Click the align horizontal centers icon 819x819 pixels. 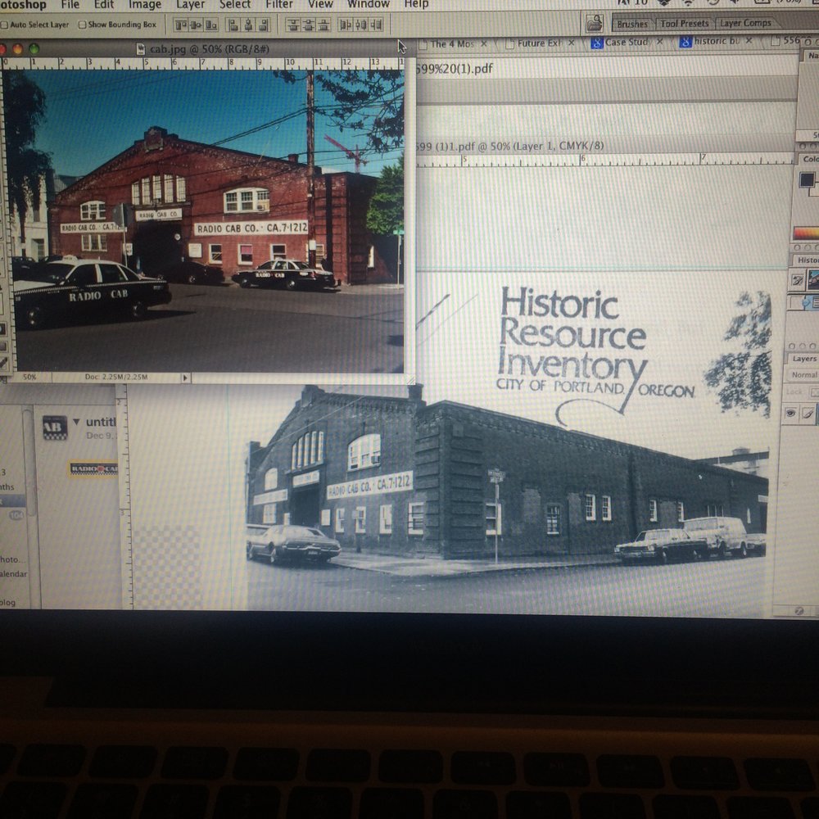point(249,25)
